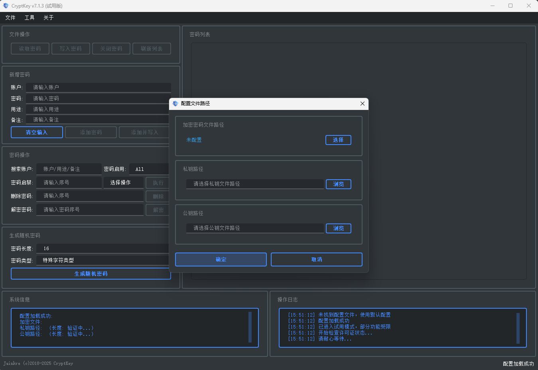This screenshot has width=538, height=370.
Task: Close the 配置文件路径 dialog
Action: tap(362, 104)
